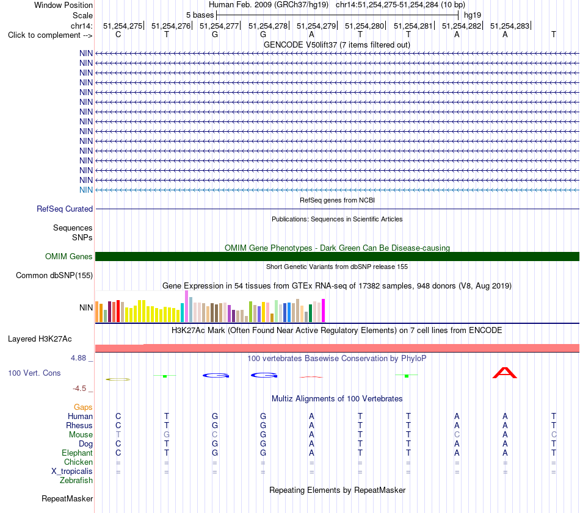
Task: Open GENCODE V50lift37 track title
Action: [x=336, y=45]
